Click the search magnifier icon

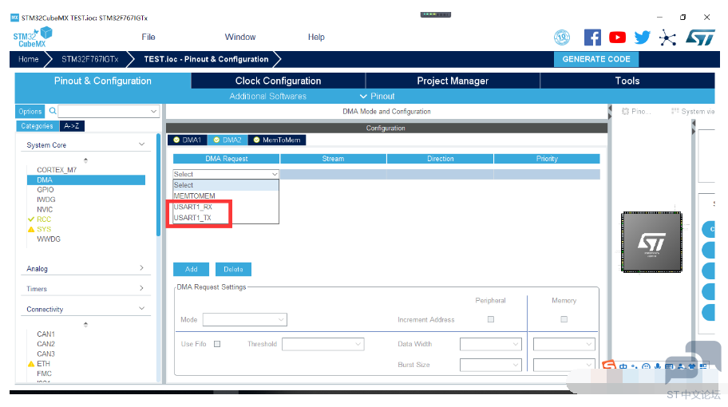click(53, 111)
